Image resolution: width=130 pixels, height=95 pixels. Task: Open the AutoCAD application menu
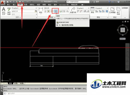3,3
